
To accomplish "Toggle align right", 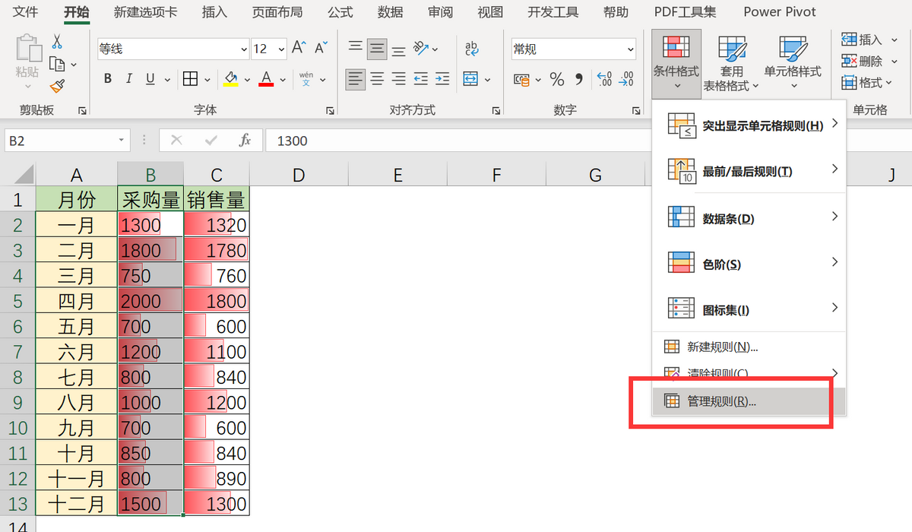I will point(398,79).
